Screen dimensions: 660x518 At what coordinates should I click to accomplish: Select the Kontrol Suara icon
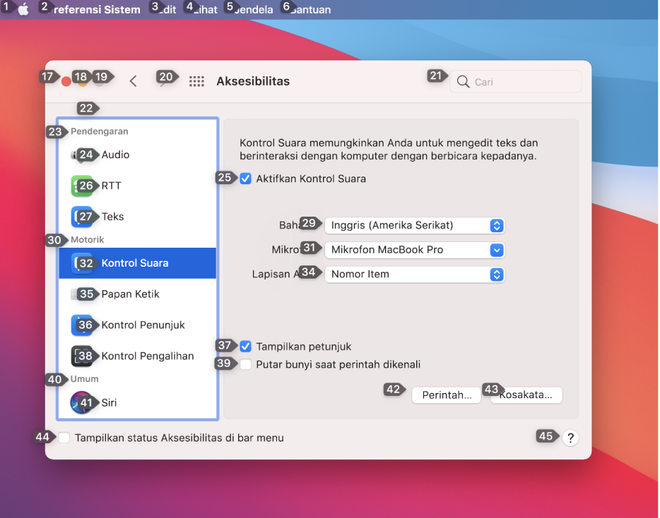(x=82, y=263)
